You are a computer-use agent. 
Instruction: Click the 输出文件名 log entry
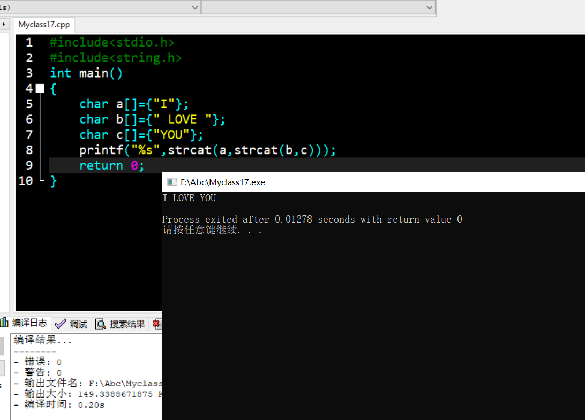pyautogui.click(x=88, y=383)
